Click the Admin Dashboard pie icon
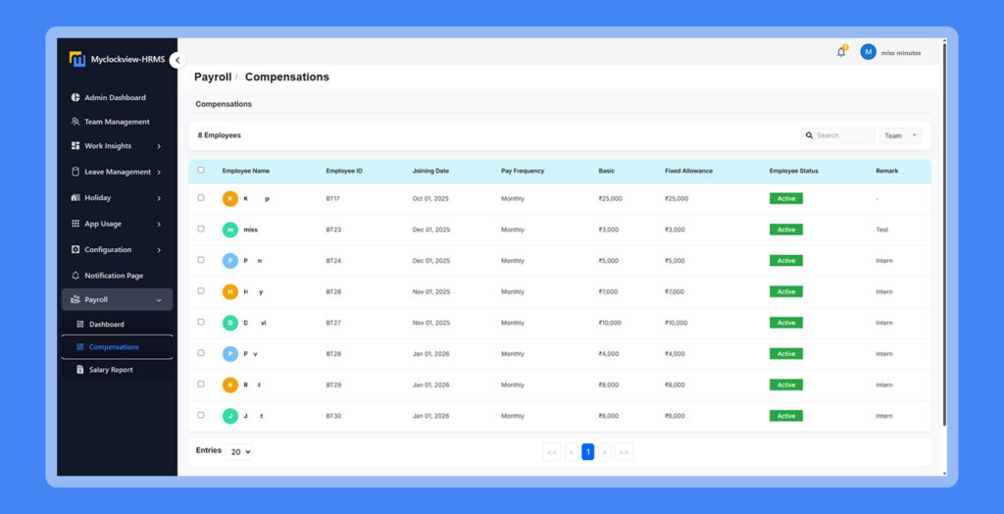1004x514 pixels. tap(75, 97)
